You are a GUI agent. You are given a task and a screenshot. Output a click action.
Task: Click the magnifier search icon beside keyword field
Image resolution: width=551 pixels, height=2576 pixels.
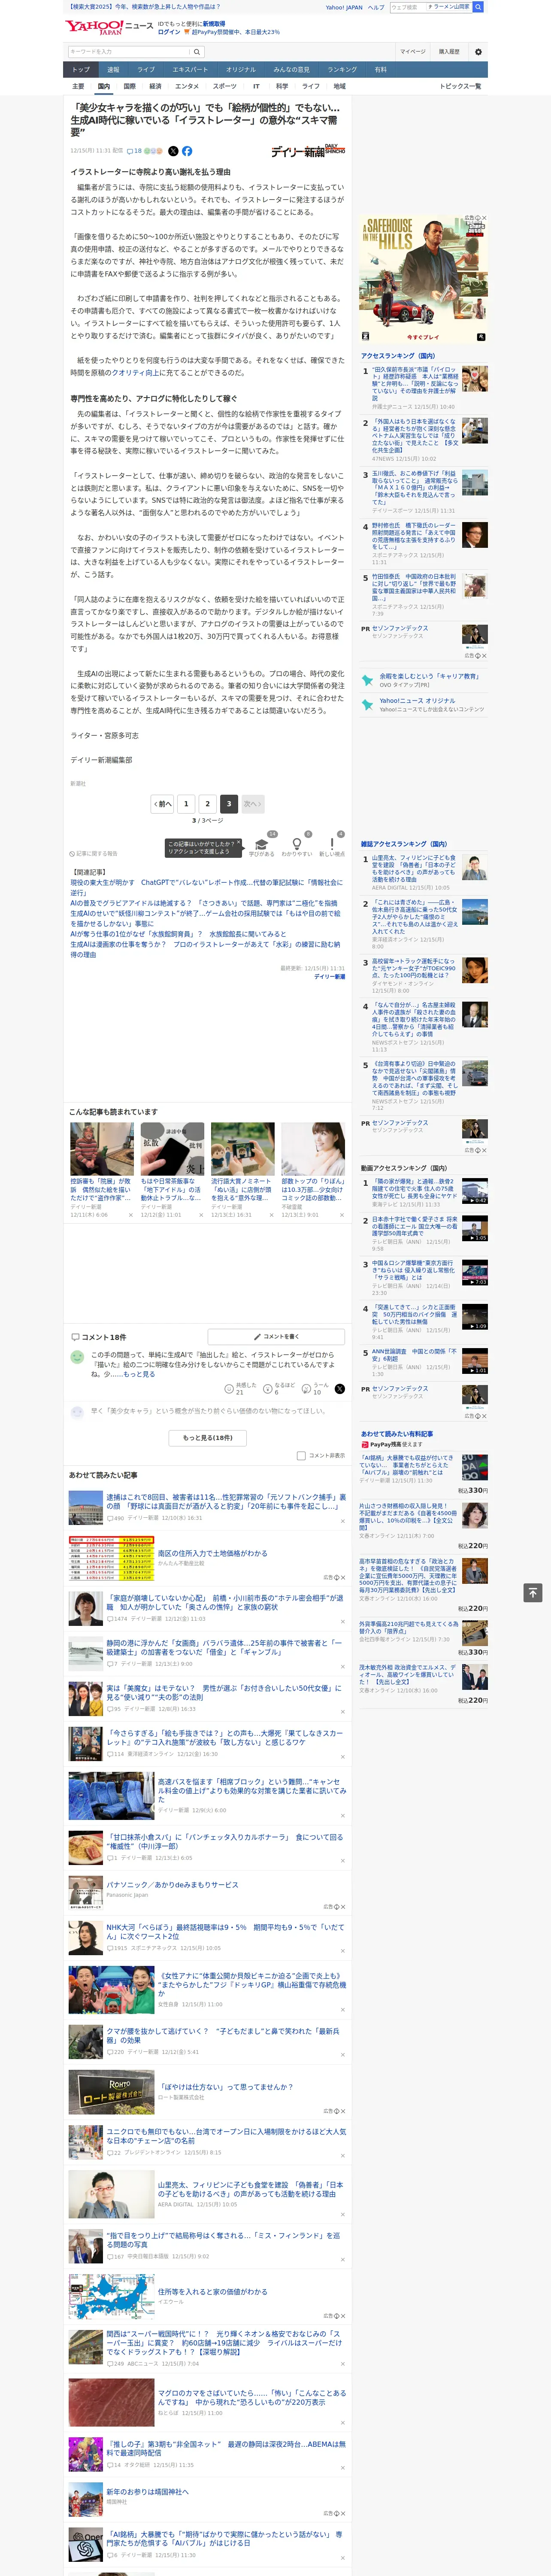(197, 52)
